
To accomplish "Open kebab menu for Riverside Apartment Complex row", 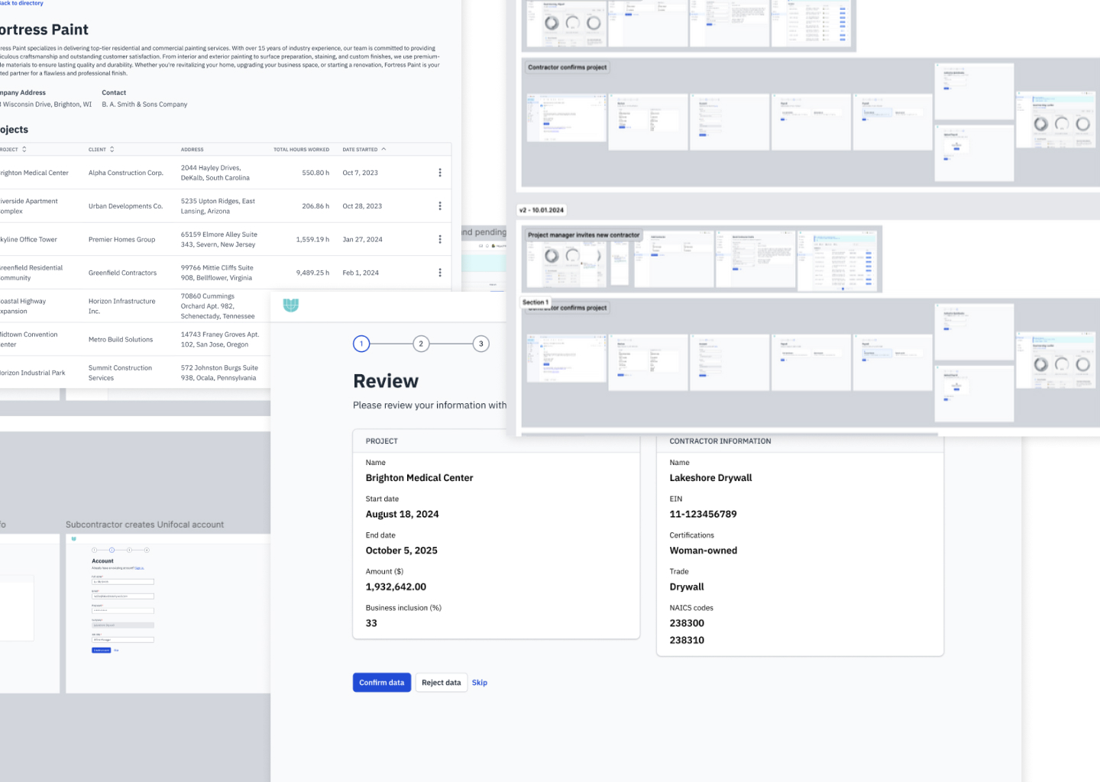I will point(439,206).
